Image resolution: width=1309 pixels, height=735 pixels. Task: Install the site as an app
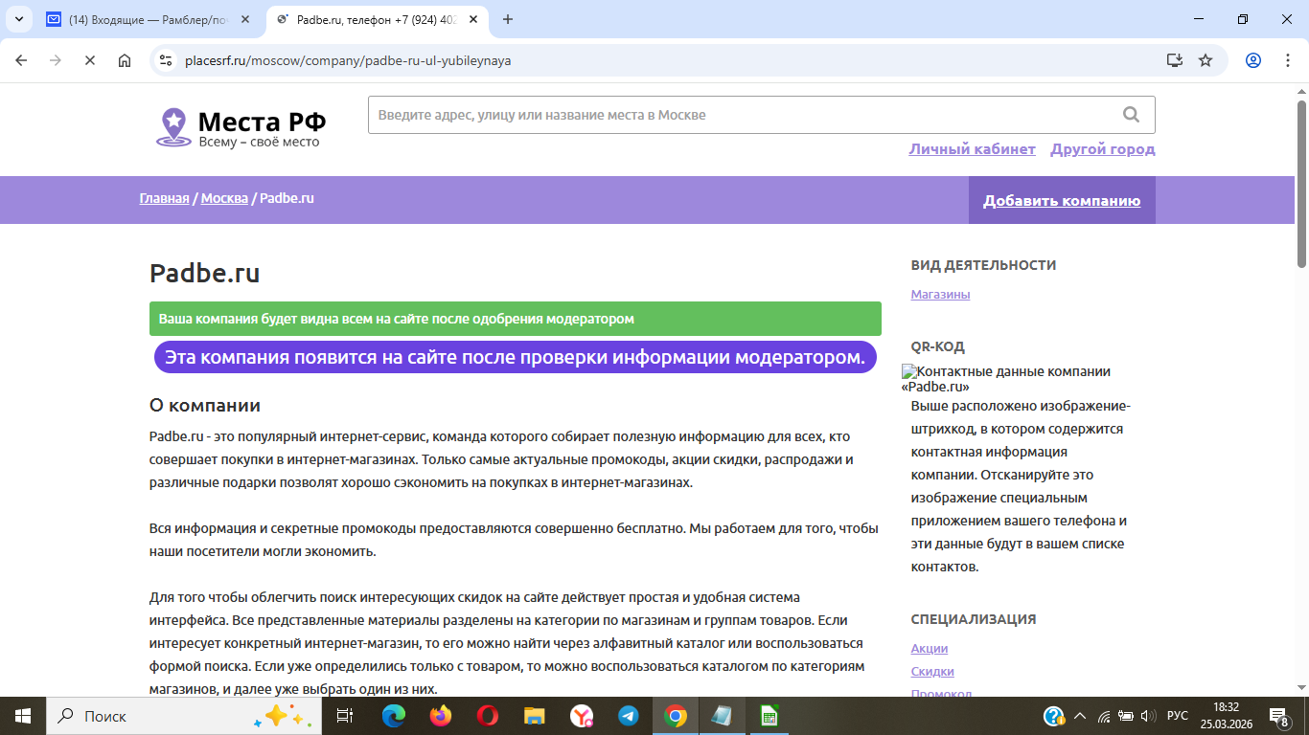[1175, 60]
